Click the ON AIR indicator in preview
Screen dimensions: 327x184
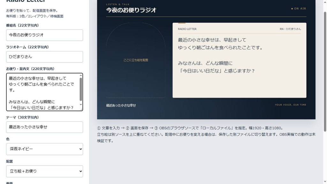tap(299, 9)
